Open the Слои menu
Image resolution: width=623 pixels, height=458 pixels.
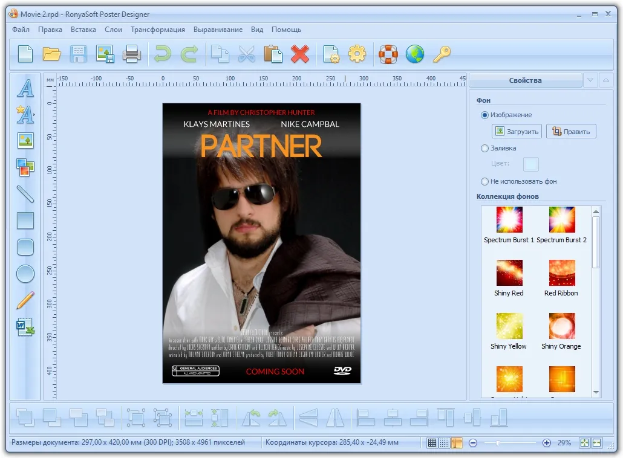(113, 30)
